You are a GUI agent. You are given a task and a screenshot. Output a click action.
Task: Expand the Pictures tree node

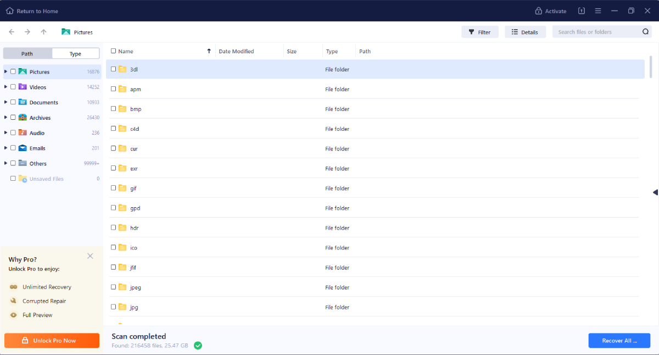pos(6,71)
